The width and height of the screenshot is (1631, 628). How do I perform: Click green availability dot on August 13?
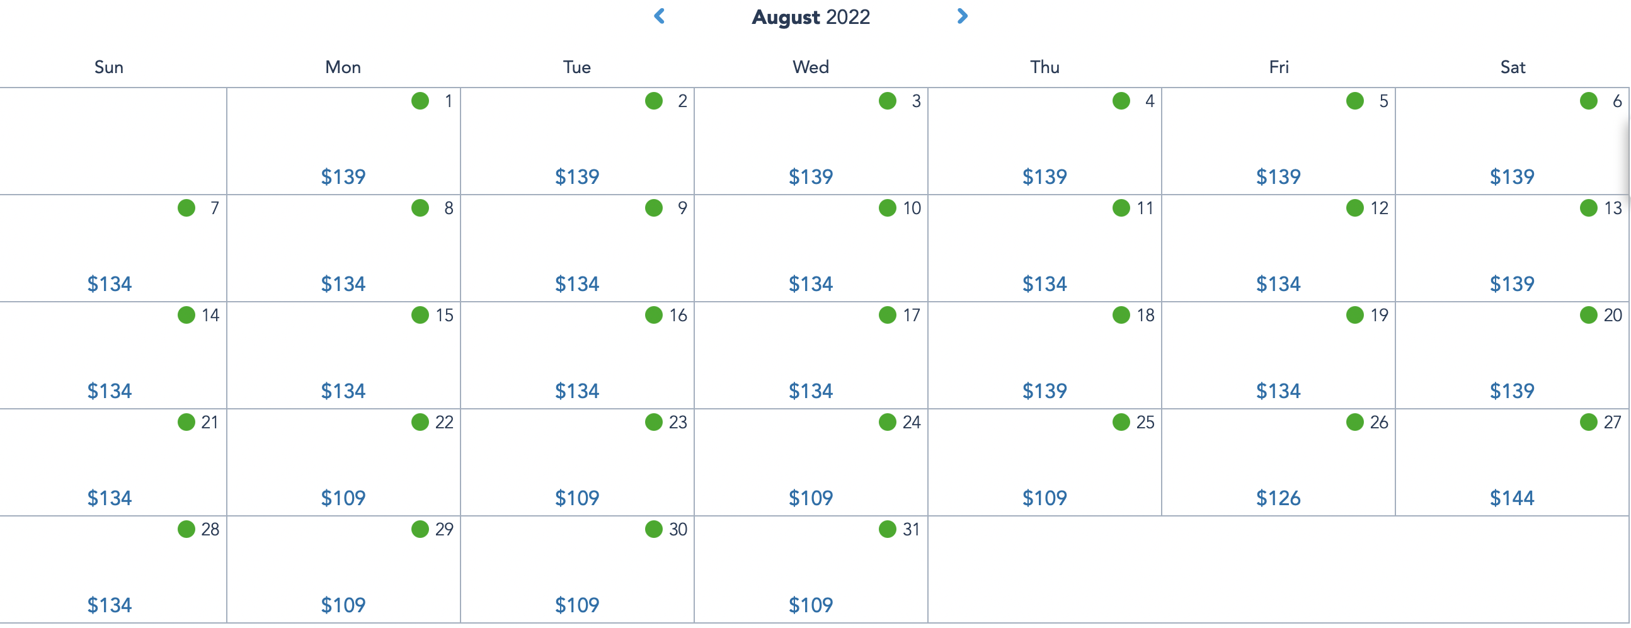click(x=1588, y=208)
